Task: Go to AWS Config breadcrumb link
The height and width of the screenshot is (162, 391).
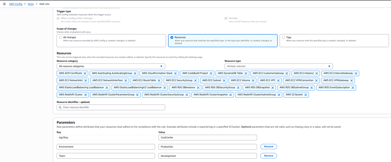Action: click(x=16, y=4)
